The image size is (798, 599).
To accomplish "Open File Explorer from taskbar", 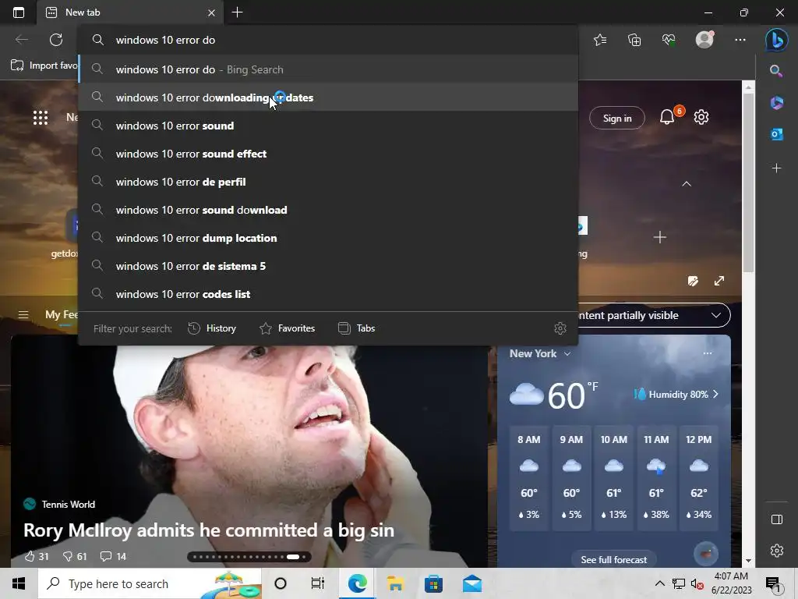I will coord(395,583).
